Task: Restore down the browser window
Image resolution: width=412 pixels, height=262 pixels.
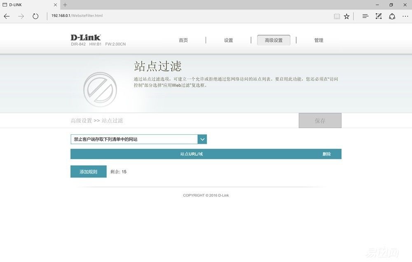Action: pyautogui.click(x=391, y=5)
